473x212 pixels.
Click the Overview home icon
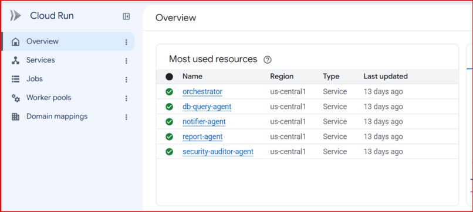pyautogui.click(x=15, y=42)
